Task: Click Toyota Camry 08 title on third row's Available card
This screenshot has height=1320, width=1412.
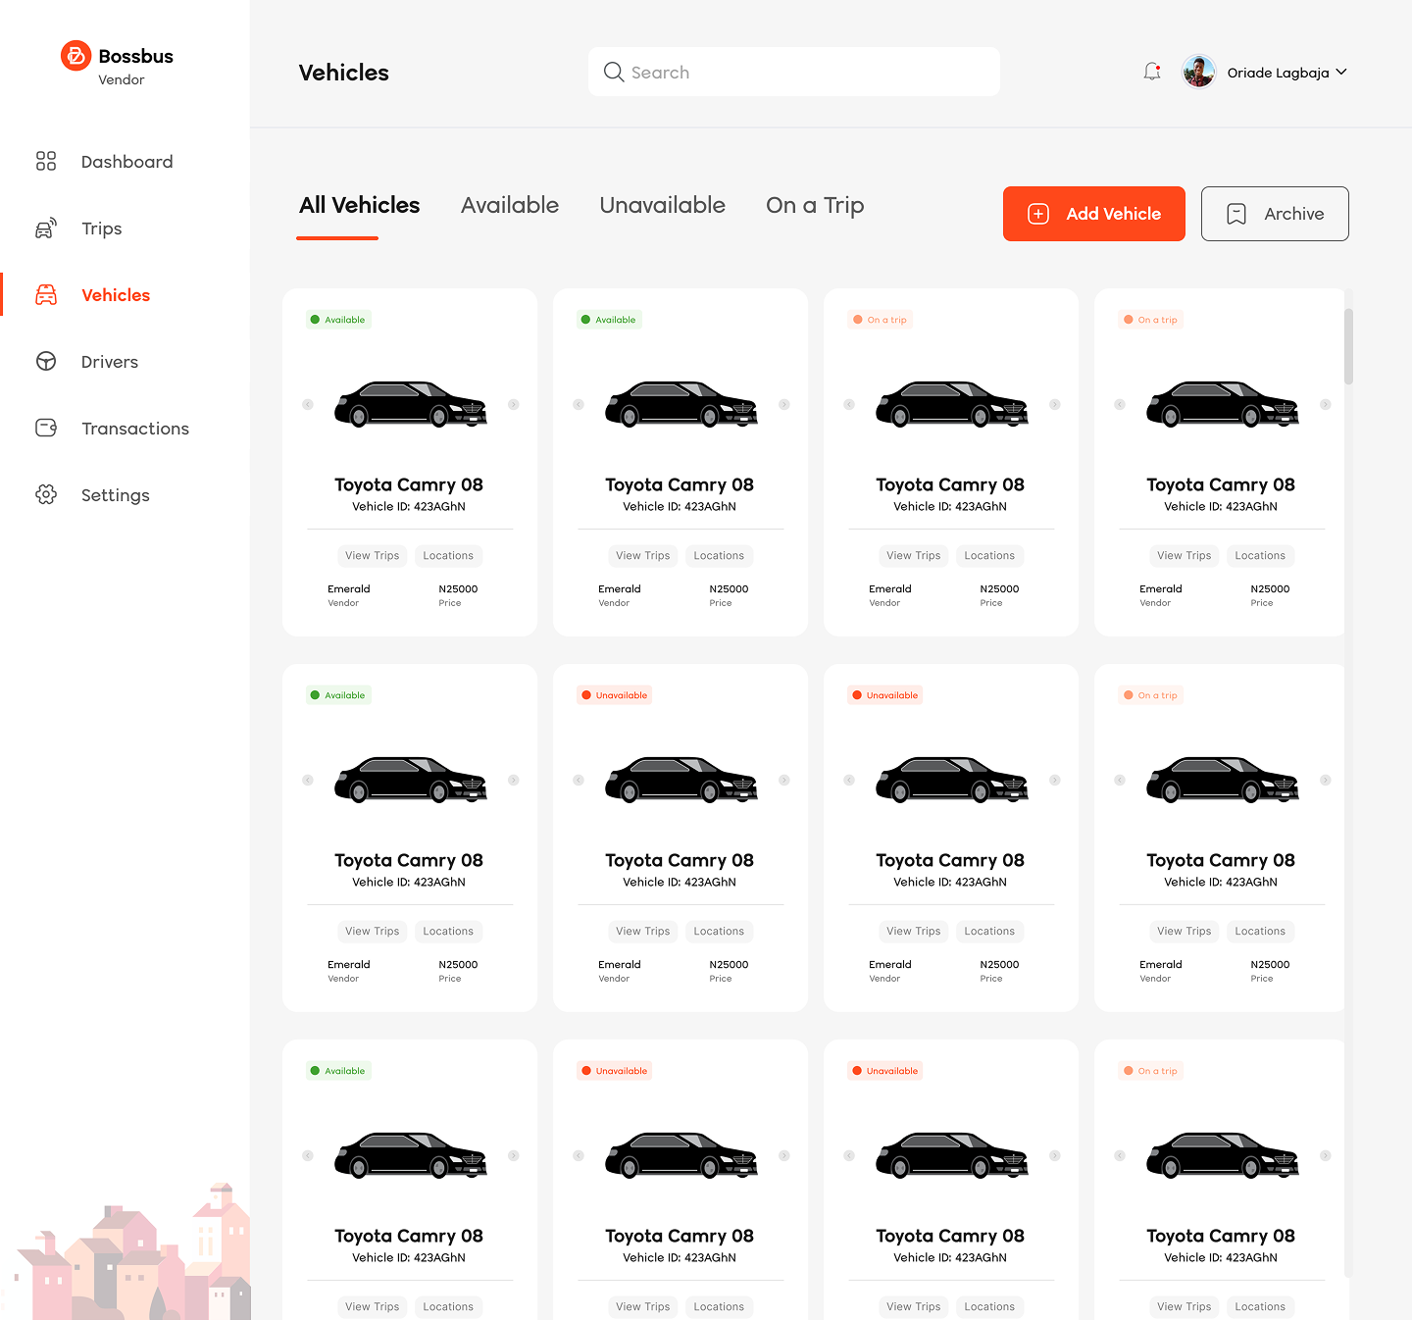Action: 409,1236
